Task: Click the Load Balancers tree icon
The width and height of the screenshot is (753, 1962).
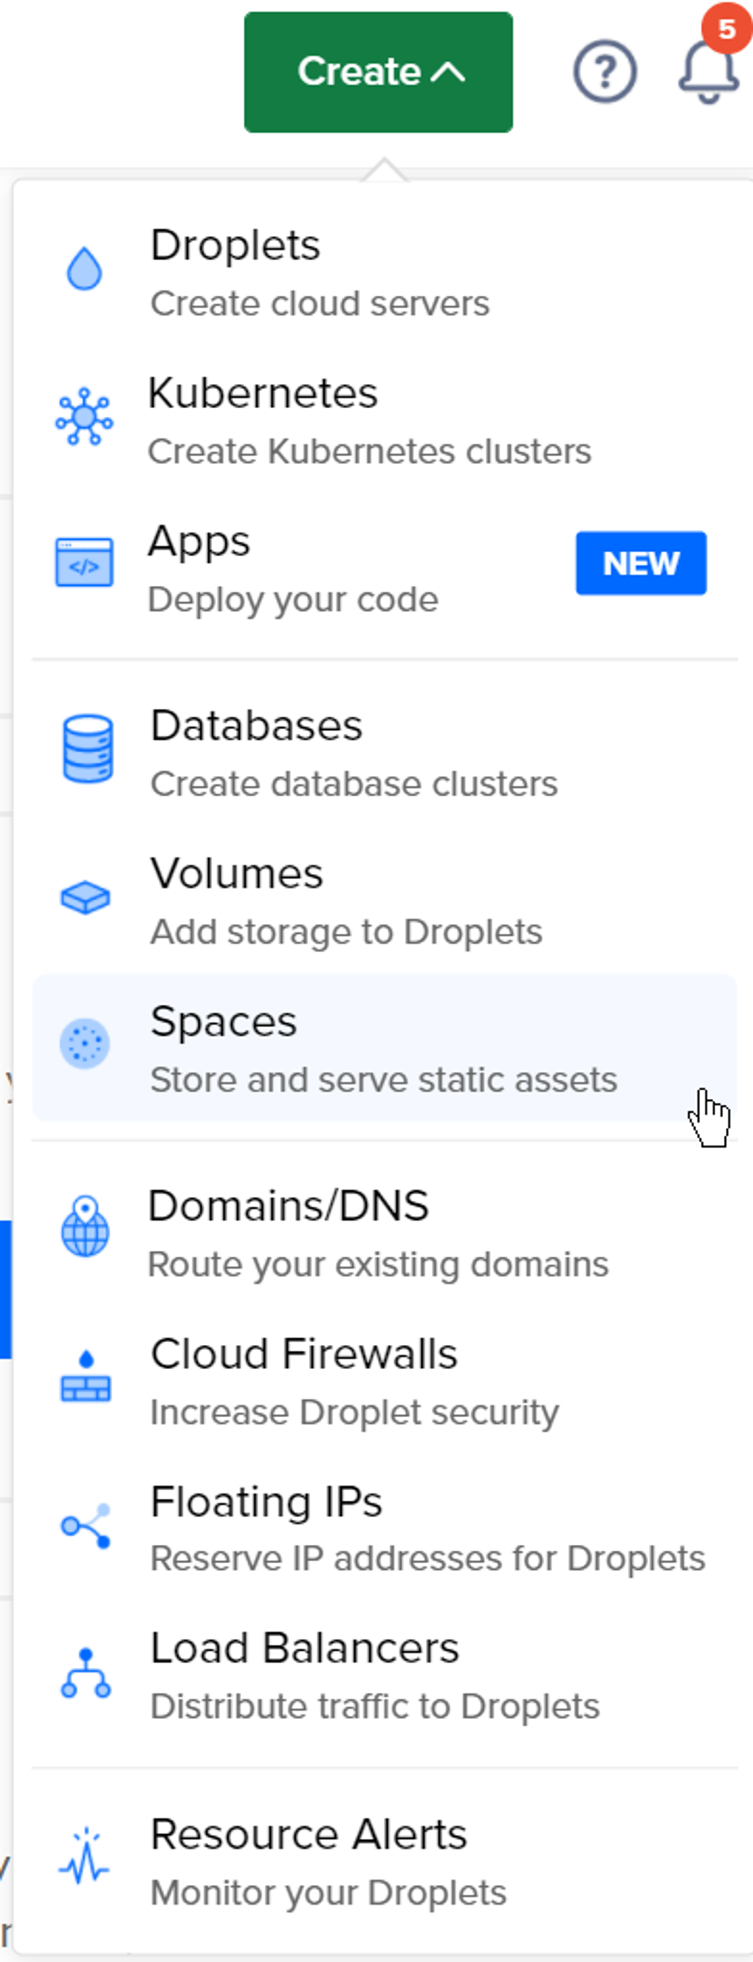Action: click(85, 1673)
